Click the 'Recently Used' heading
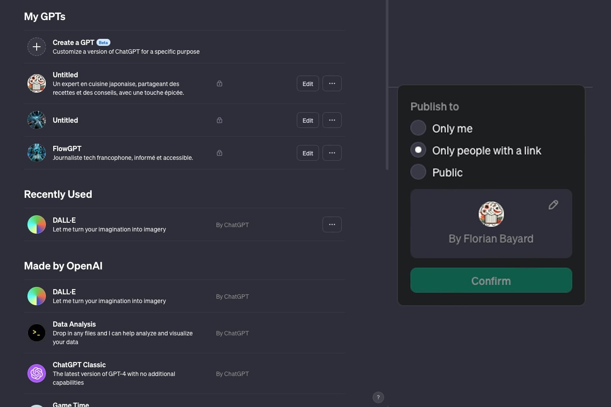 58,194
